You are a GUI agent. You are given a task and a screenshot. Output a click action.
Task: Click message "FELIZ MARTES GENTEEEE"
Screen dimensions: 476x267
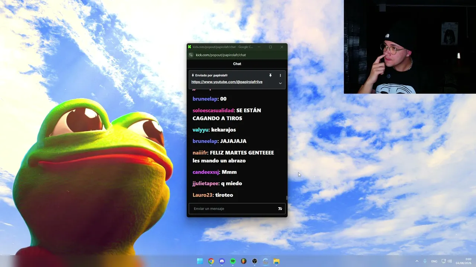[242, 153]
